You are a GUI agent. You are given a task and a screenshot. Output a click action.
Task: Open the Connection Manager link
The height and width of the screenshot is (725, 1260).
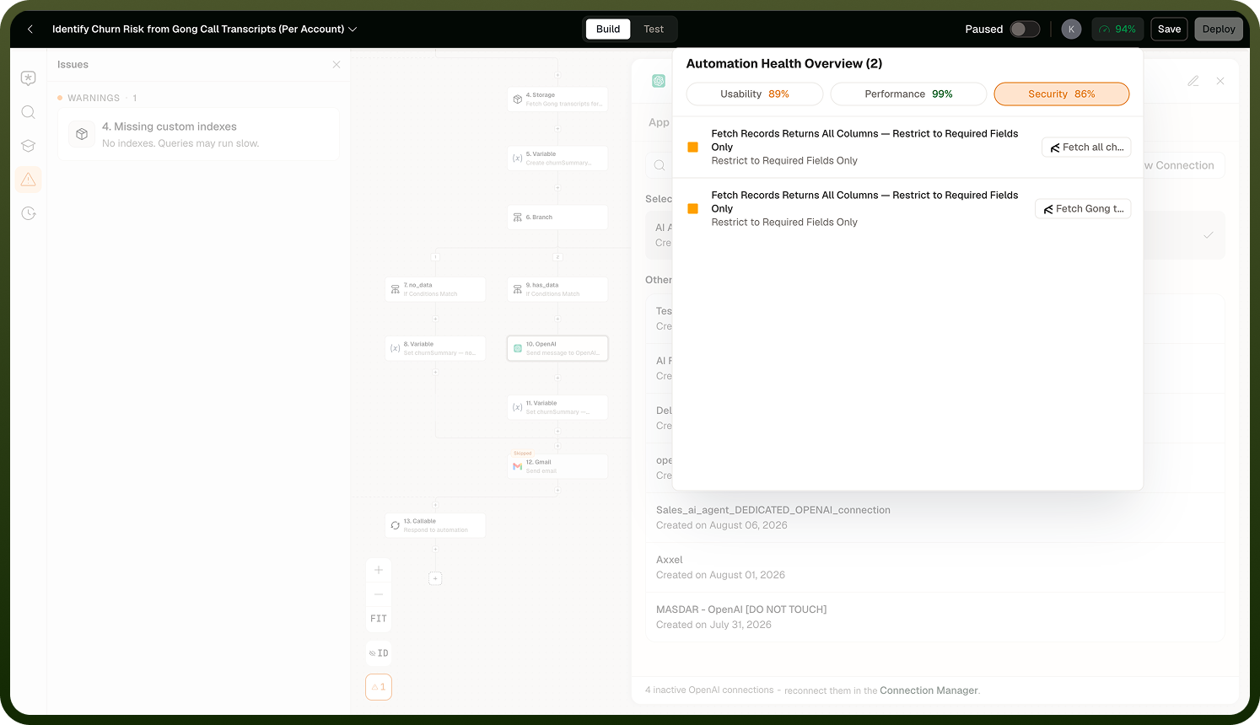(929, 690)
